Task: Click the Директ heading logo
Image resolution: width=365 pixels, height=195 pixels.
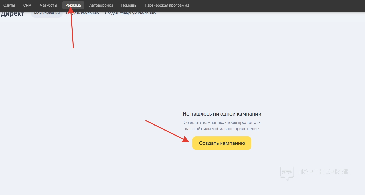Action: [12, 14]
